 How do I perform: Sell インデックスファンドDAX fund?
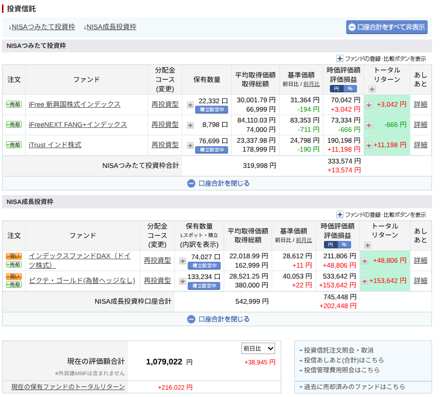[14, 265]
